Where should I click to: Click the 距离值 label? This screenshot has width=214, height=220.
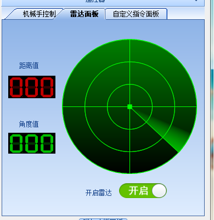click(x=29, y=65)
